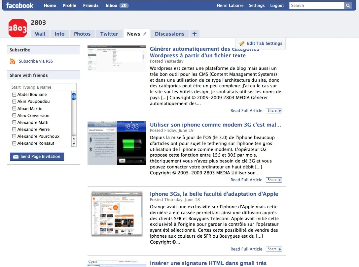The height and width of the screenshot is (267, 359).
Task: Click the 2803 red page logo
Action: [18, 28]
